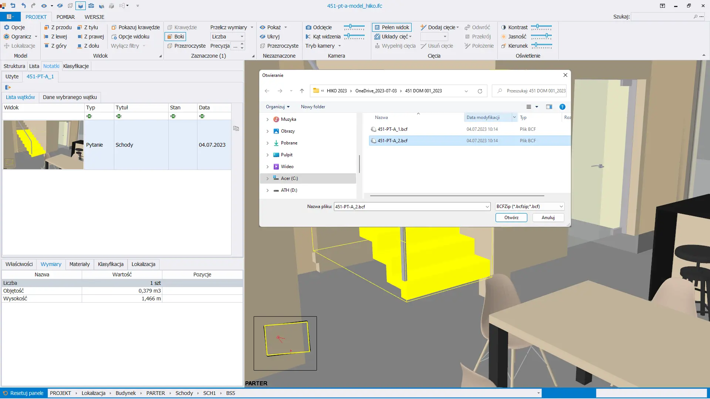Click the add-thread icon in Notatki panel
The width and height of the screenshot is (710, 399).
[8, 87]
